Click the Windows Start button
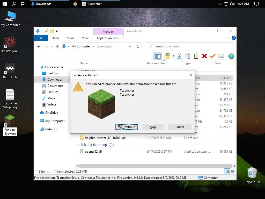The height and width of the screenshot is (199, 265). coord(4,4)
